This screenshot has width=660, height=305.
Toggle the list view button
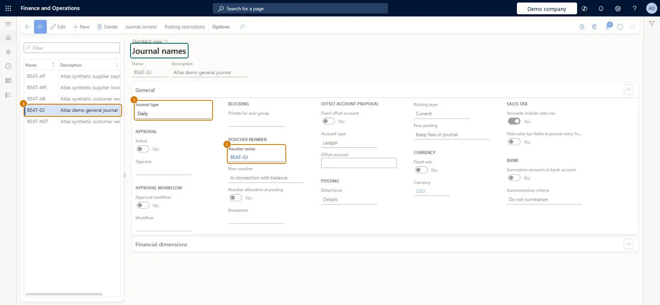click(x=40, y=27)
